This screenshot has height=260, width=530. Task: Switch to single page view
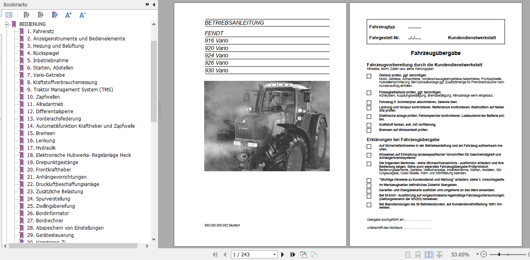(x=407, y=254)
